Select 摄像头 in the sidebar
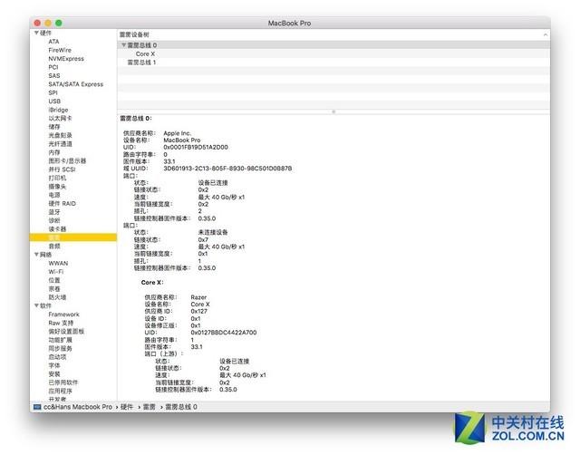The height and width of the screenshot is (455, 580). 57,186
